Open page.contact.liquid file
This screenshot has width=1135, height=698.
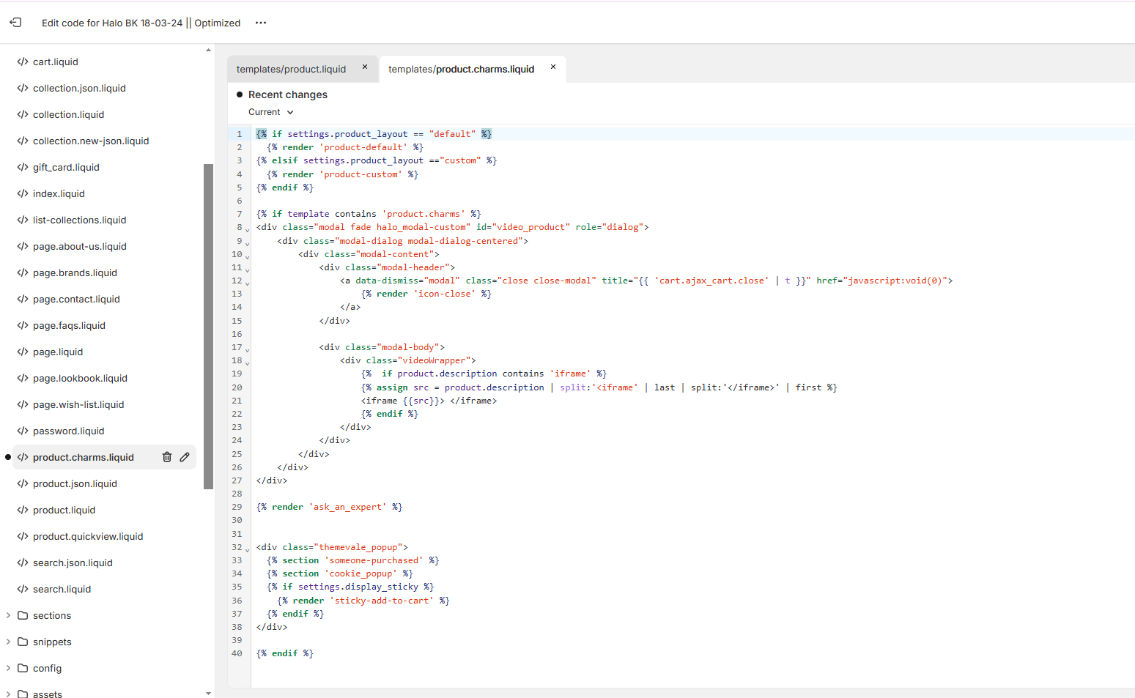76,299
